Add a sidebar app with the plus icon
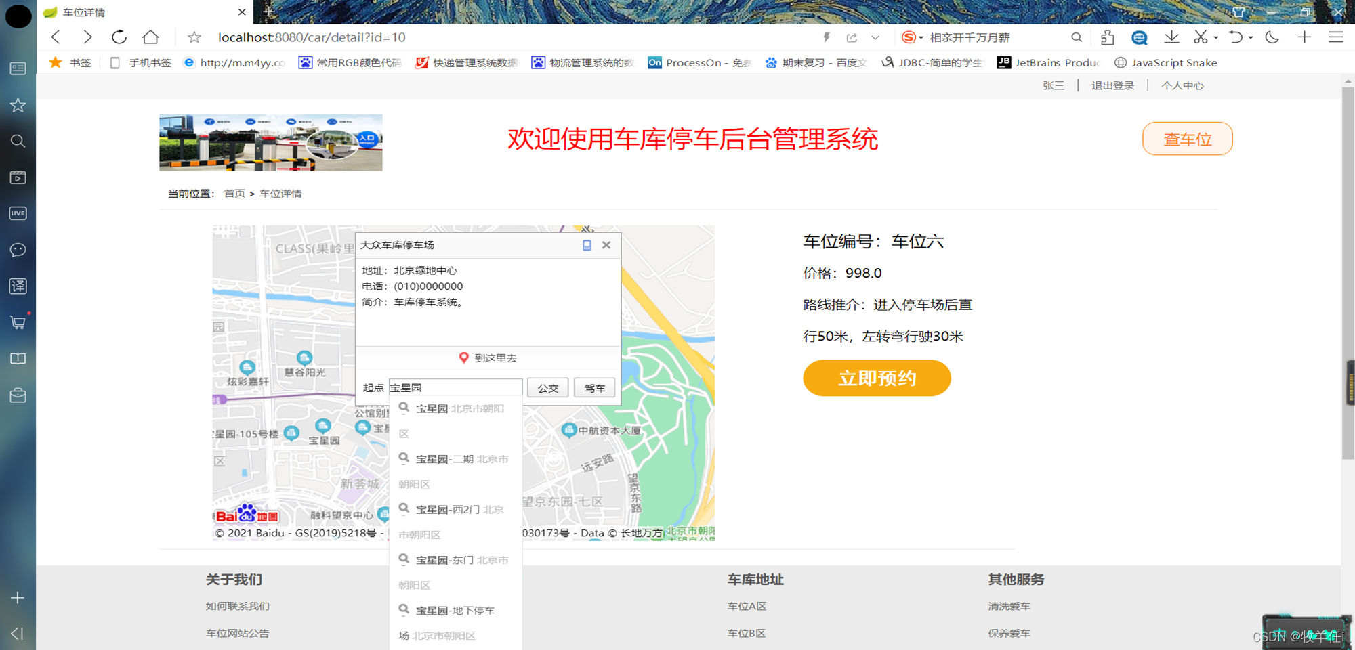The height and width of the screenshot is (650, 1355). pos(18,598)
